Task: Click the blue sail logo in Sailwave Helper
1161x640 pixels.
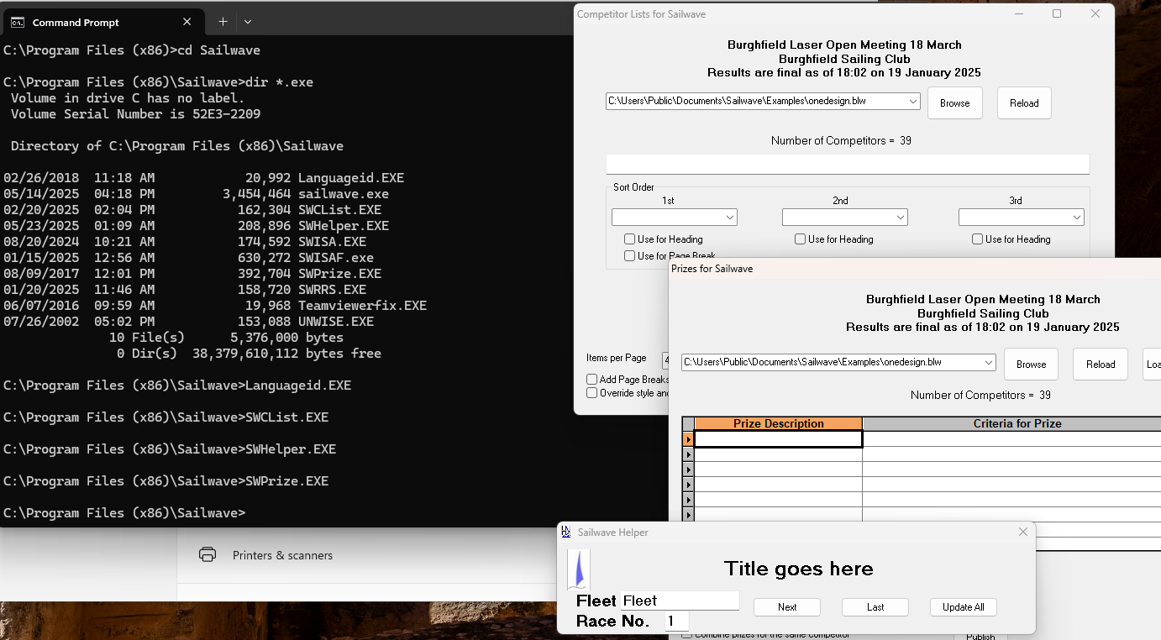Action: tap(579, 569)
